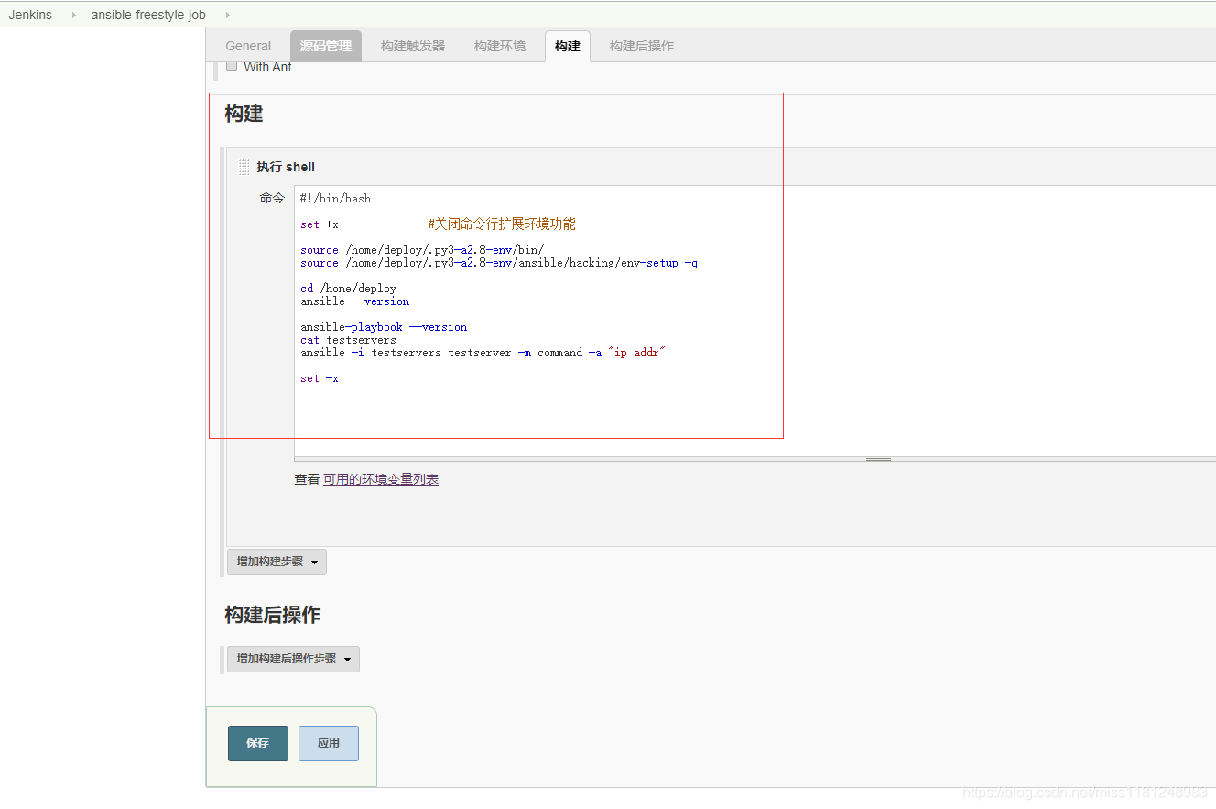Switch to the General tab
The width and height of the screenshot is (1216, 809).
[x=248, y=46]
